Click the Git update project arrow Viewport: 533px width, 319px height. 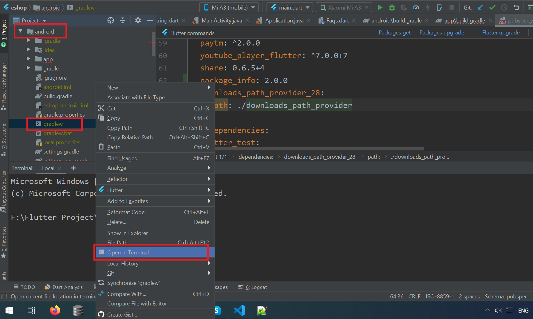coord(480,7)
